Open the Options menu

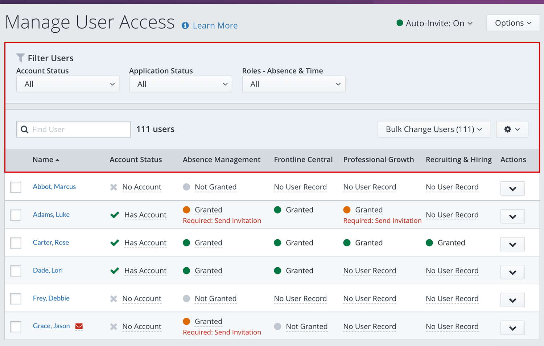pos(513,23)
